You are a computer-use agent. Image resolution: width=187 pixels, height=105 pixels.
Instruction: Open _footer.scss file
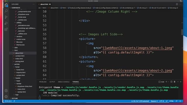tap(22, 17)
